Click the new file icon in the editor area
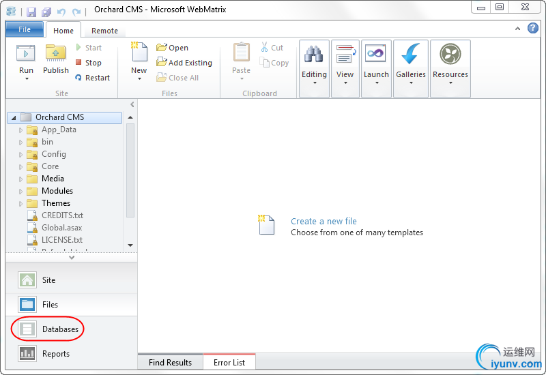 point(266,225)
